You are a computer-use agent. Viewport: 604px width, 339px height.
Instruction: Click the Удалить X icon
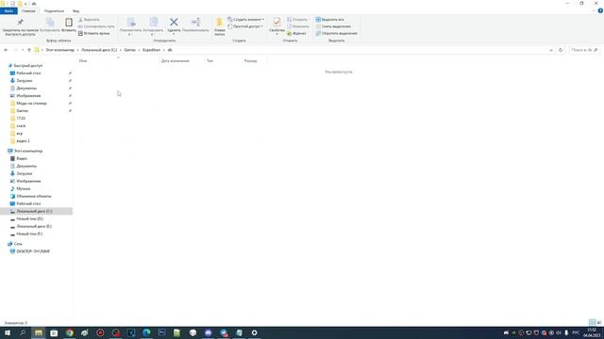click(x=174, y=23)
